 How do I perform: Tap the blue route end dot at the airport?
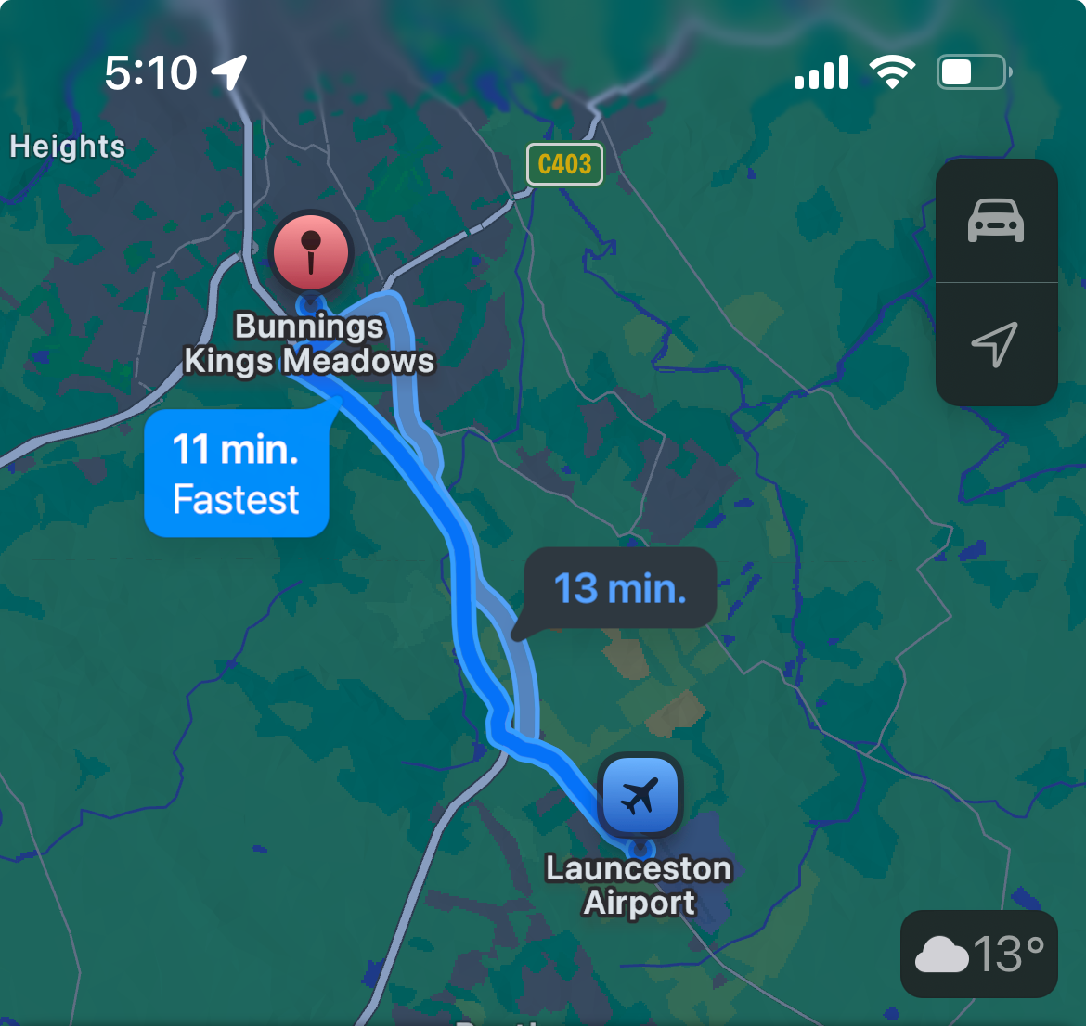pyautogui.click(x=641, y=847)
